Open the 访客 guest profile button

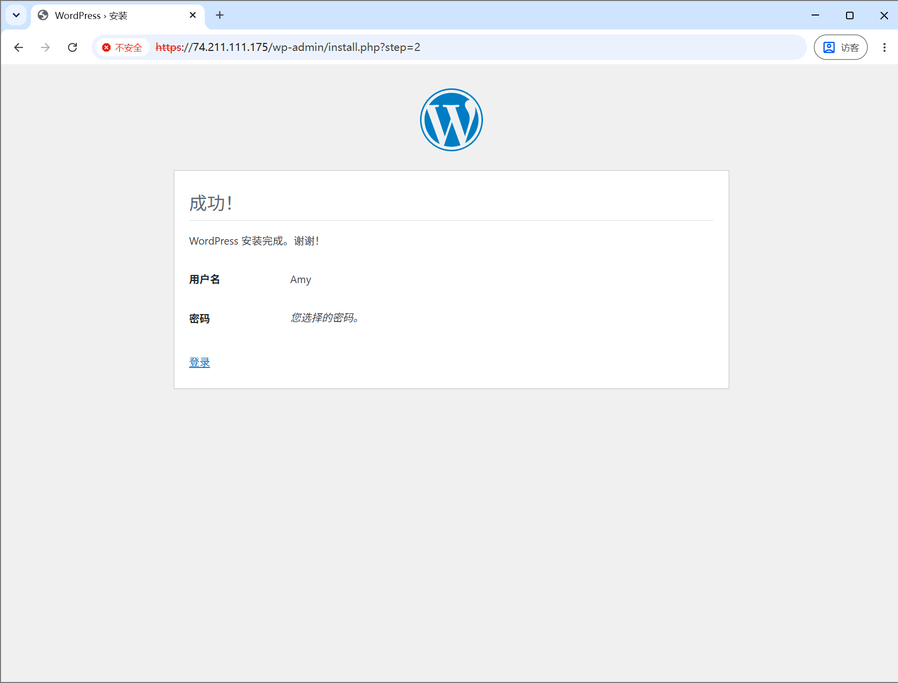pyautogui.click(x=841, y=47)
